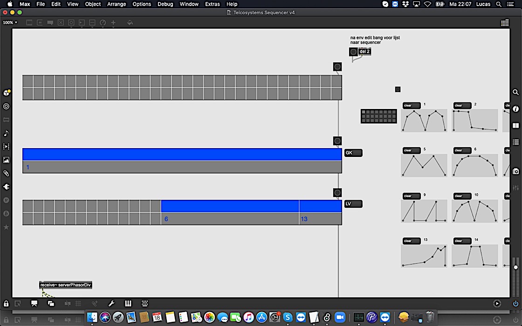Toggle the patcher lock icon
This screenshot has height=326, width=522.
point(6,304)
